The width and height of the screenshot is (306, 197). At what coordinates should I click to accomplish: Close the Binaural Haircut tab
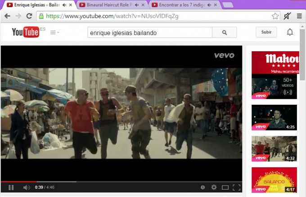(x=143, y=5)
